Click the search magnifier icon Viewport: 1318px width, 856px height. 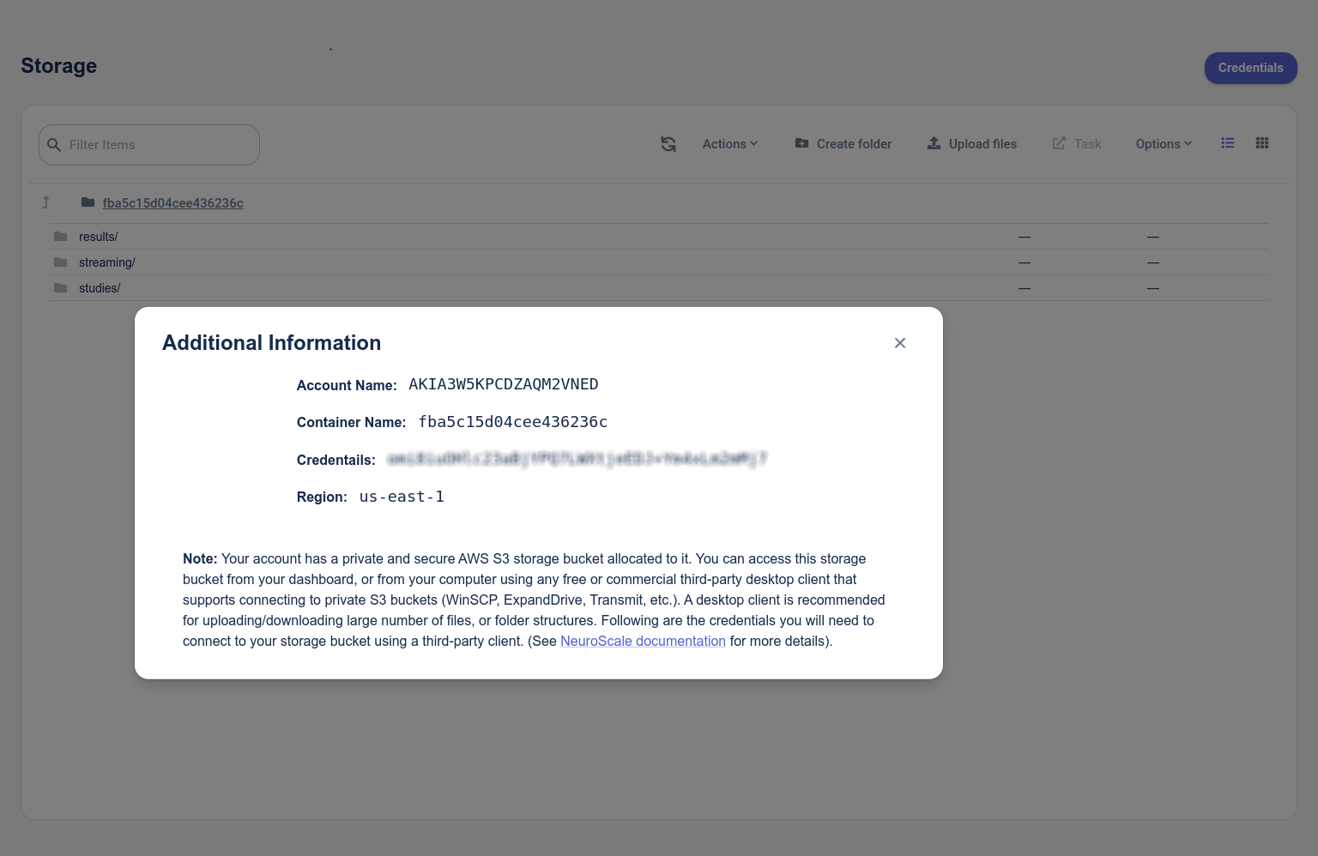[54, 145]
